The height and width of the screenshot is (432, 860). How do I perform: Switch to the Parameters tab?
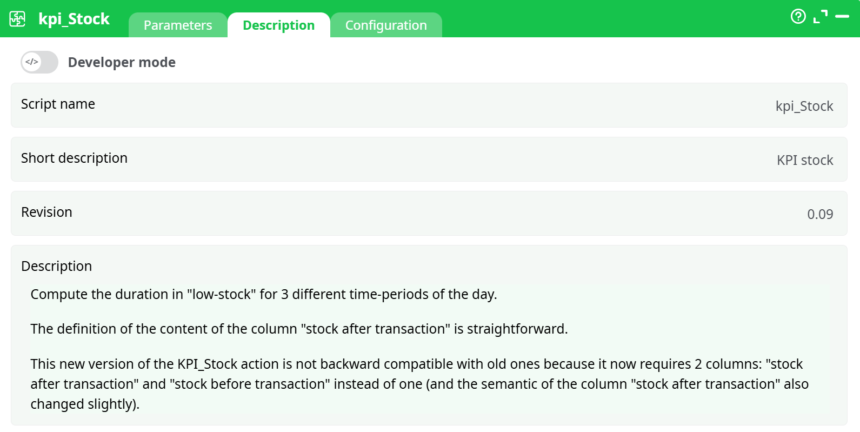pos(178,25)
